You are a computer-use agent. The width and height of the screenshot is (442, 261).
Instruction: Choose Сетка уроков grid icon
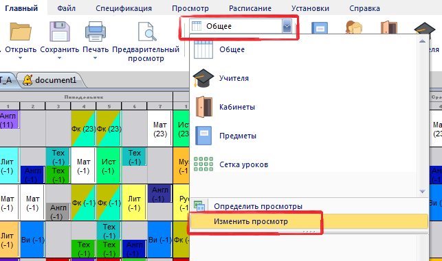coord(203,164)
